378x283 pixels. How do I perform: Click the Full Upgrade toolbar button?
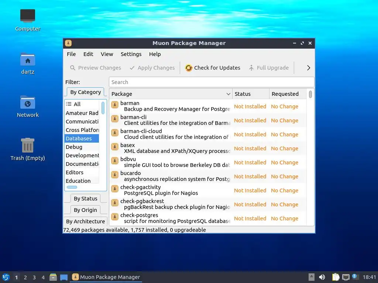[269, 68]
